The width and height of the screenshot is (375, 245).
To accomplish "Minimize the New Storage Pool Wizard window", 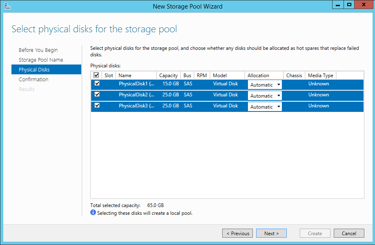I will tap(338, 5).
